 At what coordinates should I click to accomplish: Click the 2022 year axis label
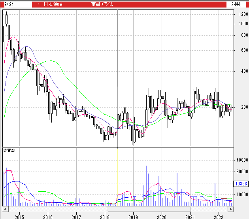tap(219, 217)
